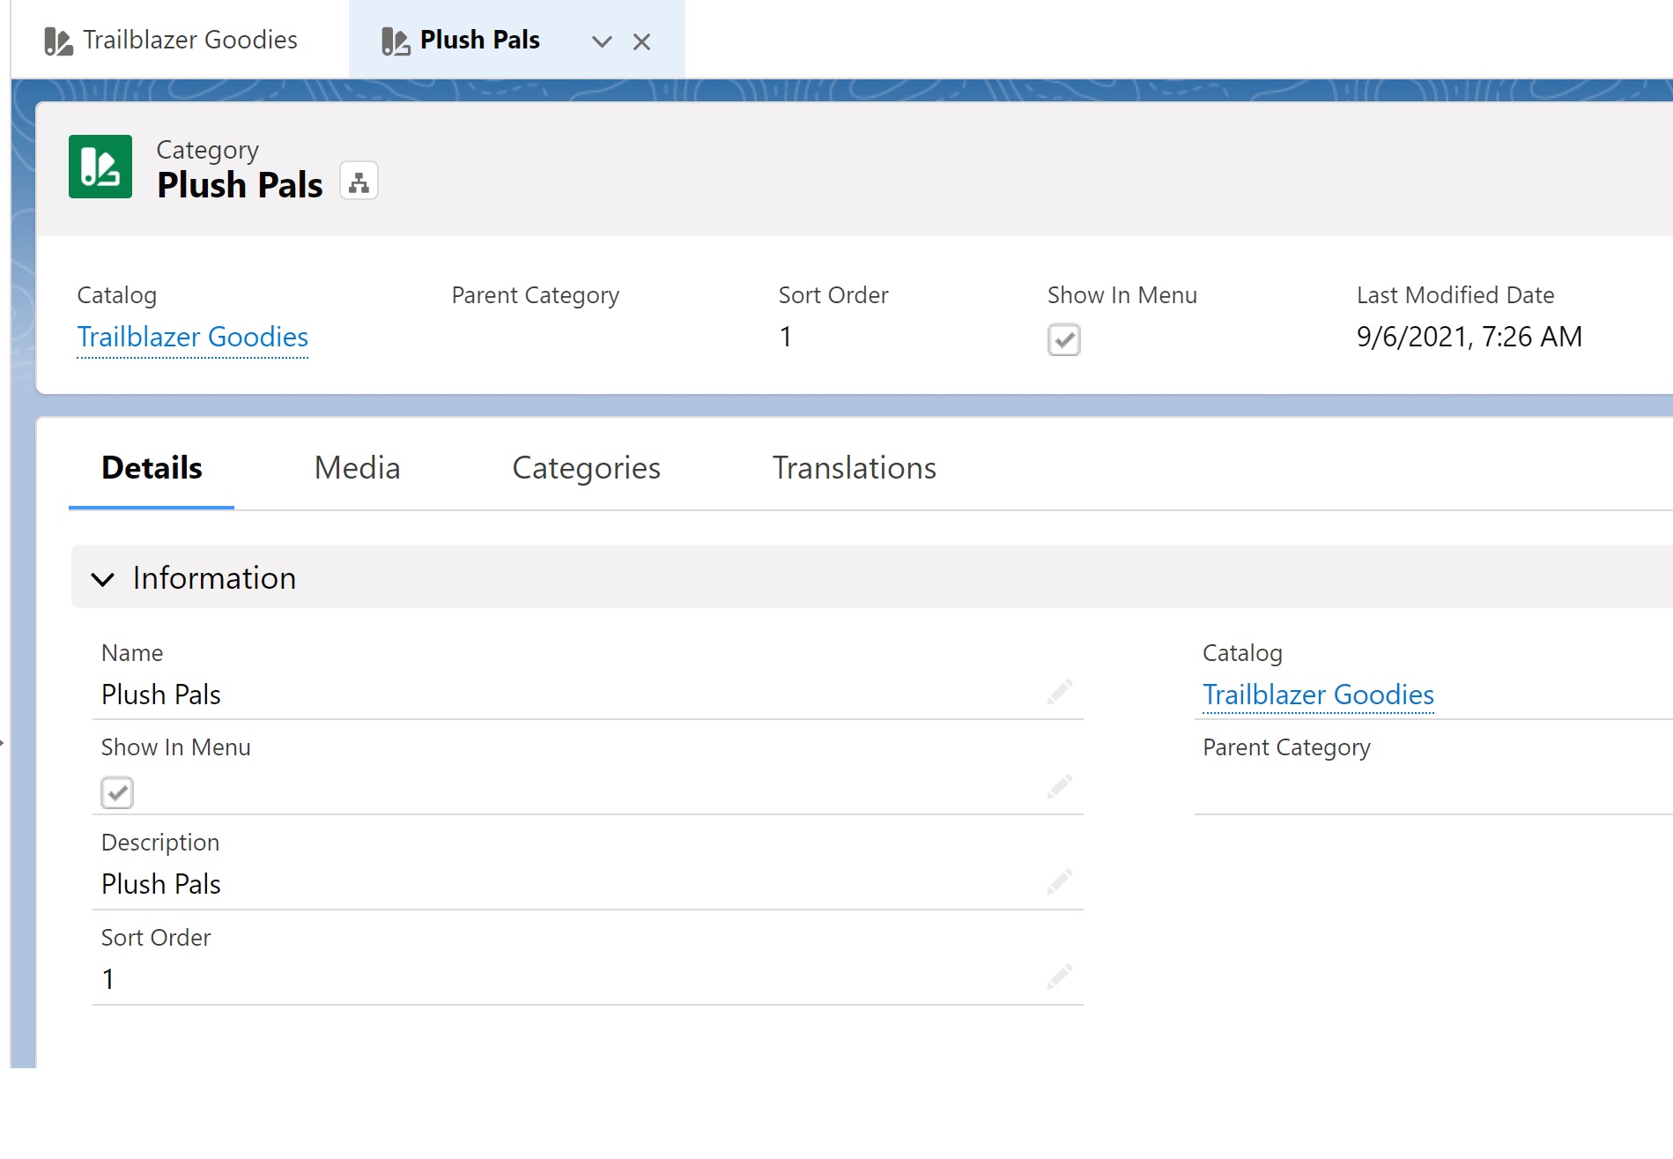
Task: Click the Sort Order value 1 under Information
Action: click(107, 979)
